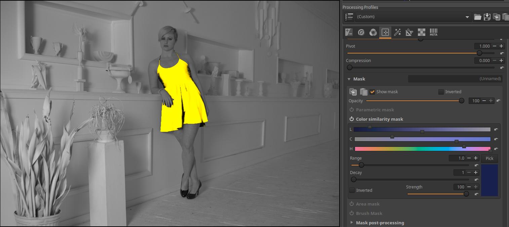Select the magic wand effects tab icon
Image resolution: width=509 pixels, height=227 pixels.
tap(397, 33)
